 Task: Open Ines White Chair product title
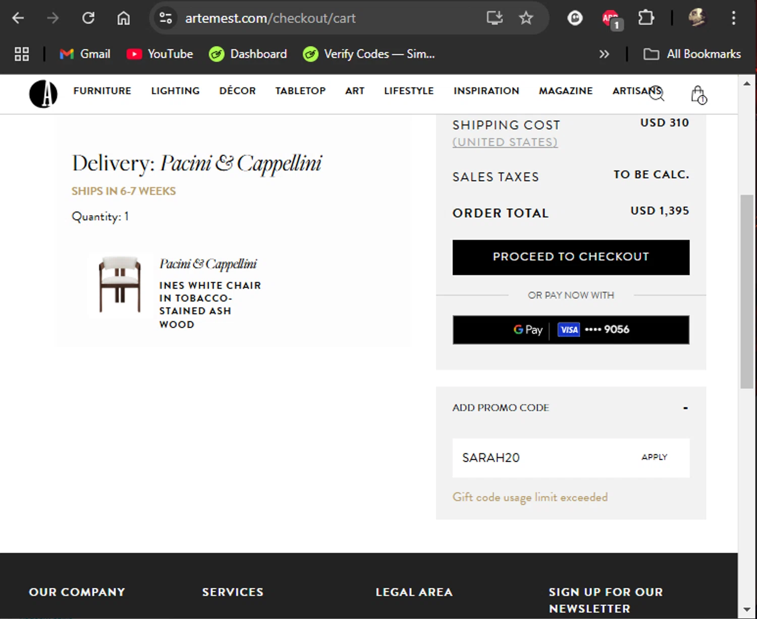pyautogui.click(x=210, y=304)
